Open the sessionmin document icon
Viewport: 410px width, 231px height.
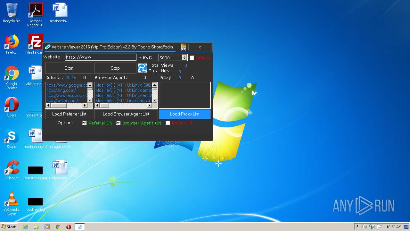pyautogui.click(x=60, y=13)
